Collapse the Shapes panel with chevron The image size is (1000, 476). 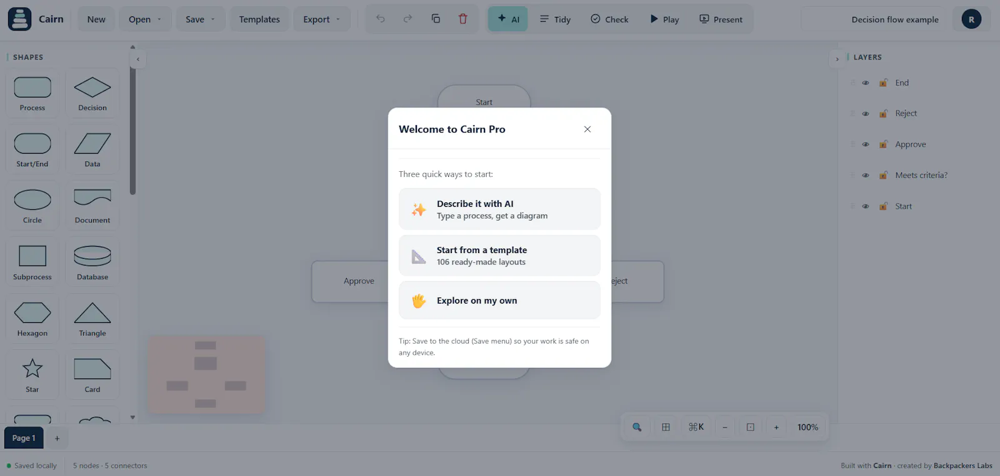(138, 59)
